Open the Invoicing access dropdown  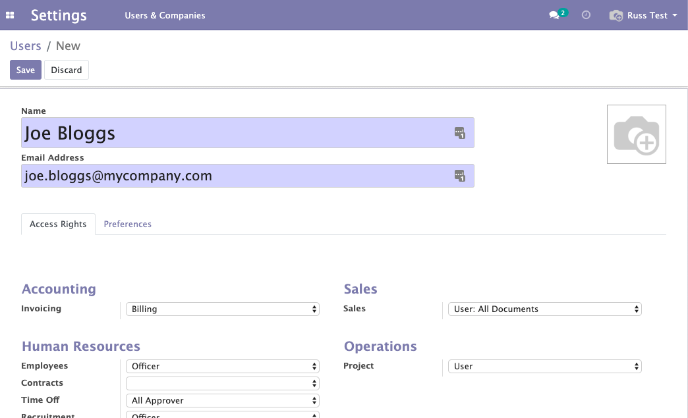click(222, 309)
